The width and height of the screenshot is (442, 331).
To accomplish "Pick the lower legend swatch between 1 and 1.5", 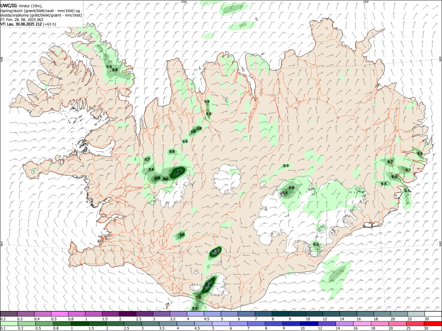I will (79, 323).
